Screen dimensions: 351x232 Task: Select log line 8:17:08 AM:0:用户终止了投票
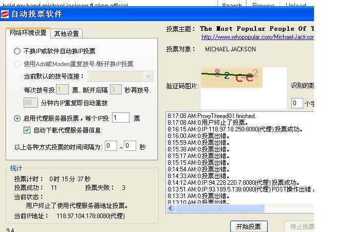pos(208,123)
